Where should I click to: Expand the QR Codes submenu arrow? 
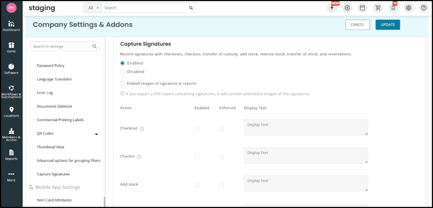click(96, 134)
